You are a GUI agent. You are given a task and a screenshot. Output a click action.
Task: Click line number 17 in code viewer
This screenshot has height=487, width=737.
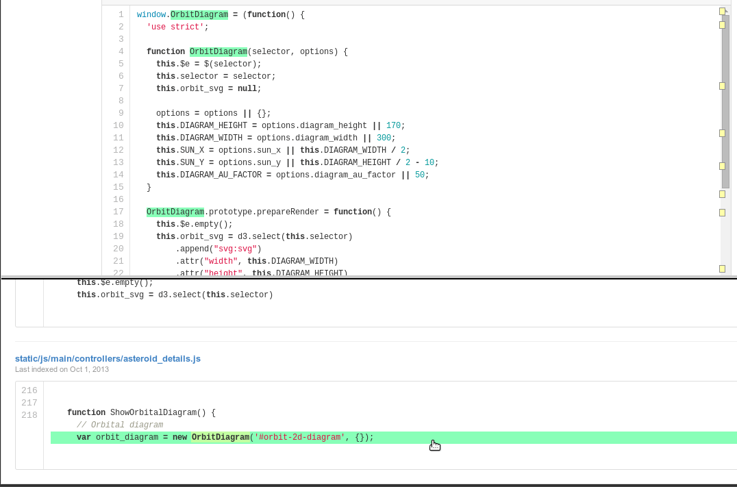[118, 212]
